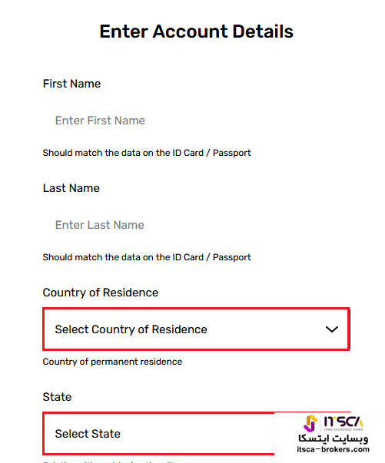This screenshot has width=385, height=463.
Task: Click the Last Name field label
Action: (71, 188)
